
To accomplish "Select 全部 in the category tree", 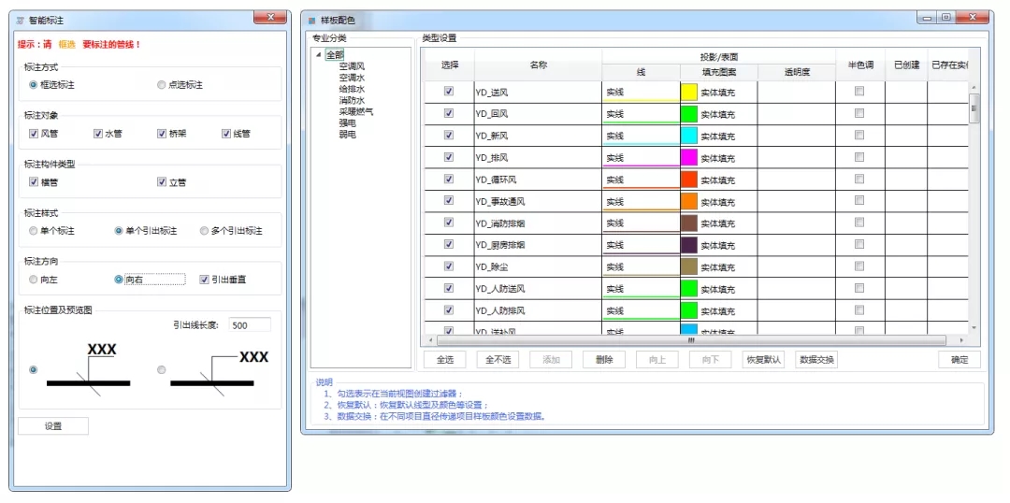I will (335, 55).
